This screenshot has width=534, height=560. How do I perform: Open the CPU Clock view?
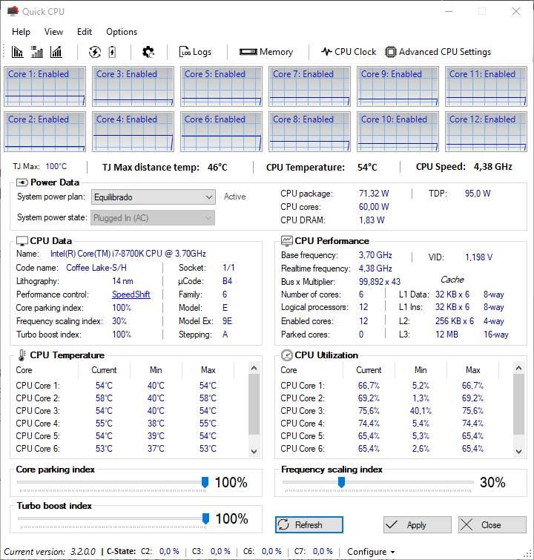point(349,52)
